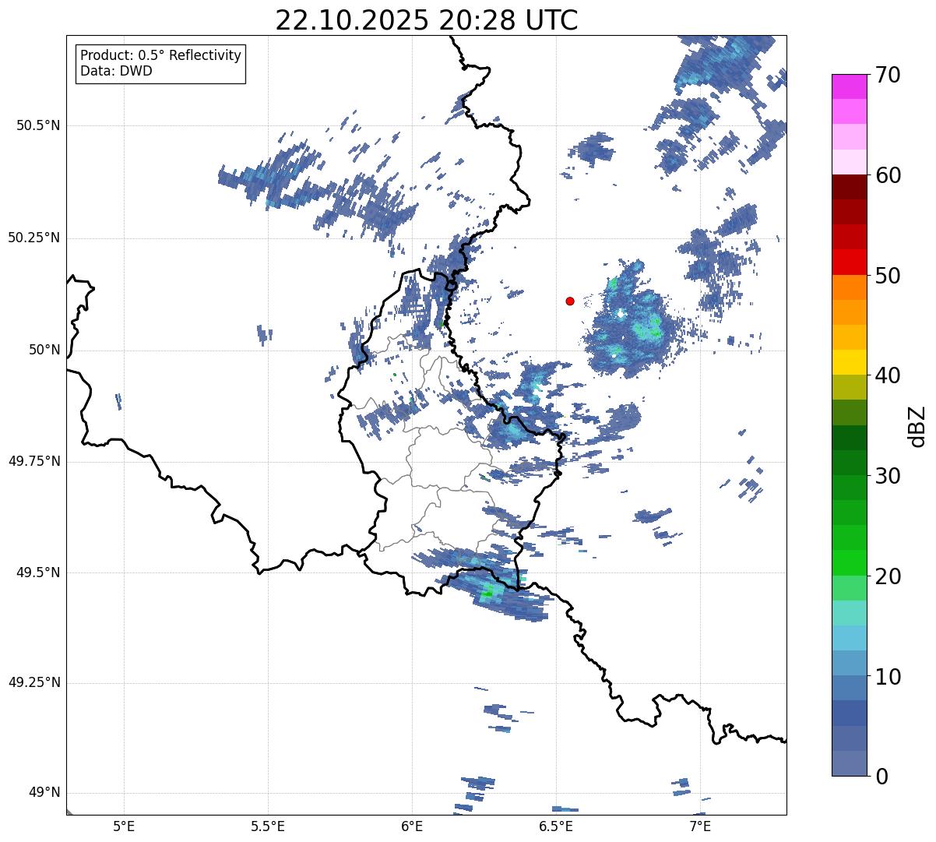Click the title "22.10.2025 20:28 UTC"
This screenshot has height=842, width=936.
[x=427, y=20]
